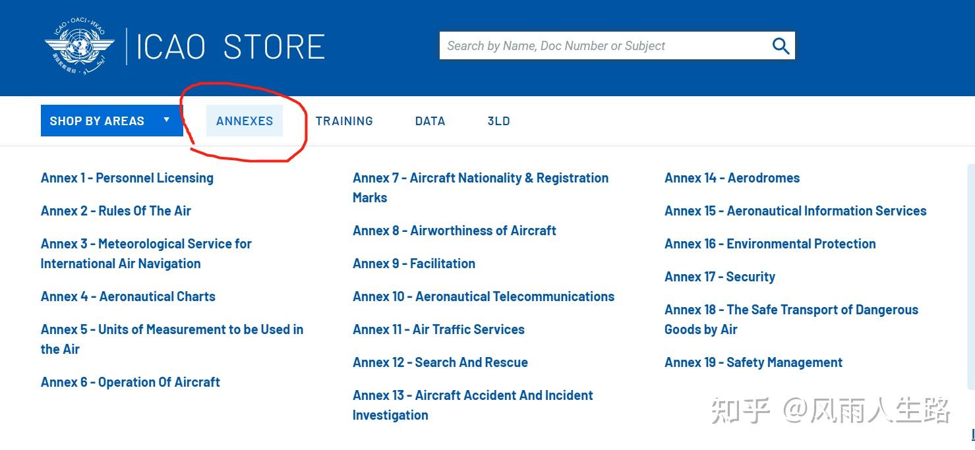
Task: Select the TRAINING menu item
Action: [344, 121]
